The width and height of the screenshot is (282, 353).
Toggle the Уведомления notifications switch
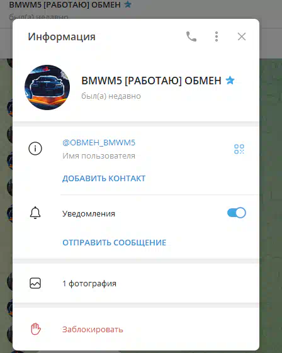coord(237,213)
